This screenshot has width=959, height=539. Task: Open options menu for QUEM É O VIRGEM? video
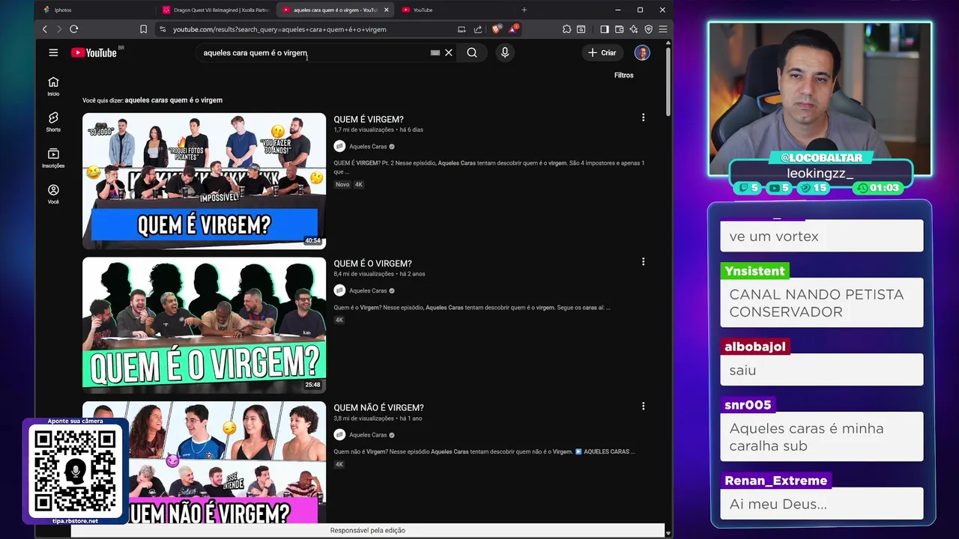pos(643,262)
